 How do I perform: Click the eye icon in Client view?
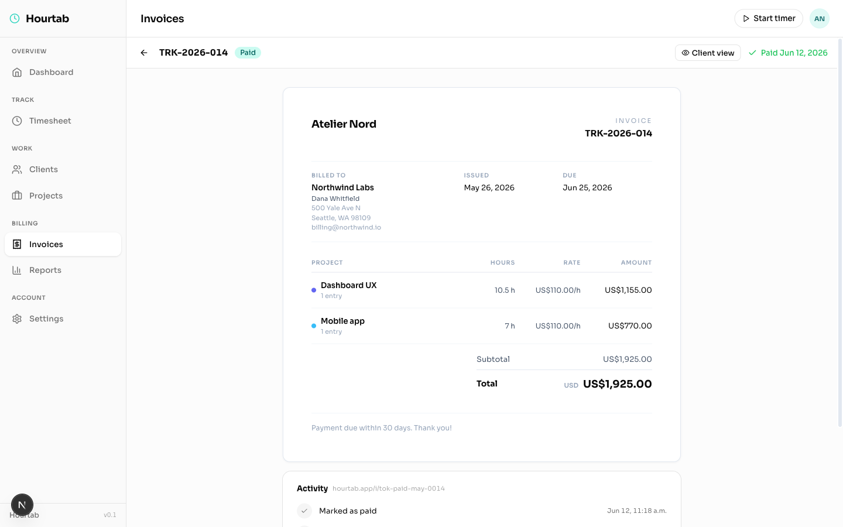(x=685, y=53)
